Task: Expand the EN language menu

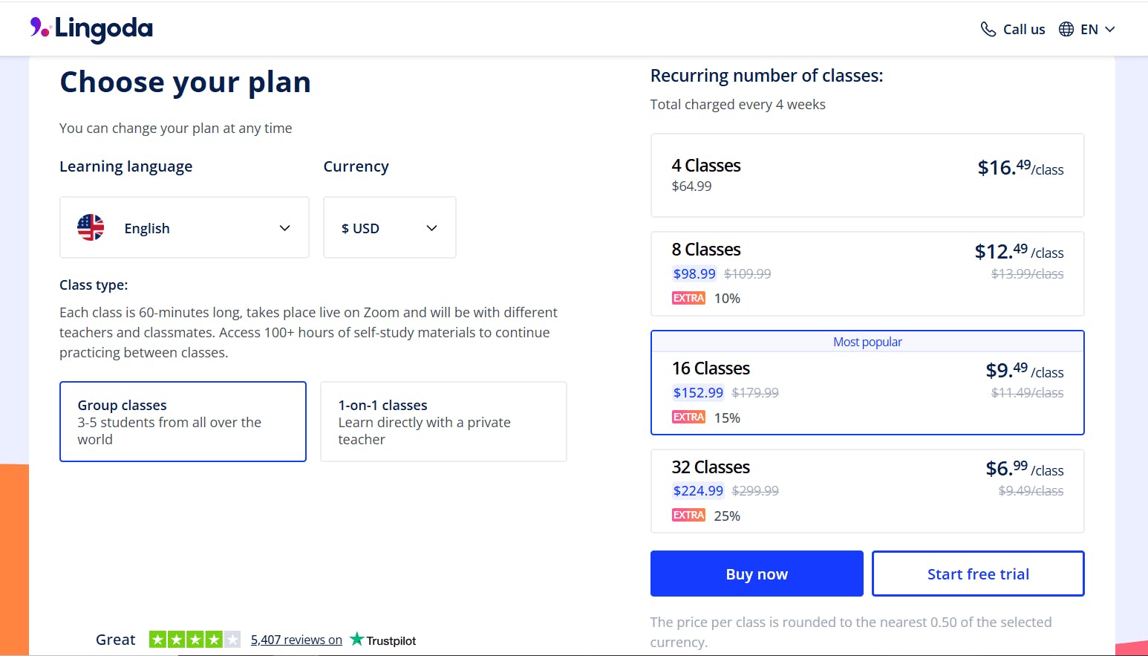Action: [x=1089, y=28]
